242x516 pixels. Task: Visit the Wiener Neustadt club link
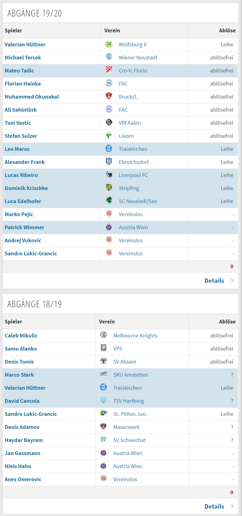[x=138, y=58]
